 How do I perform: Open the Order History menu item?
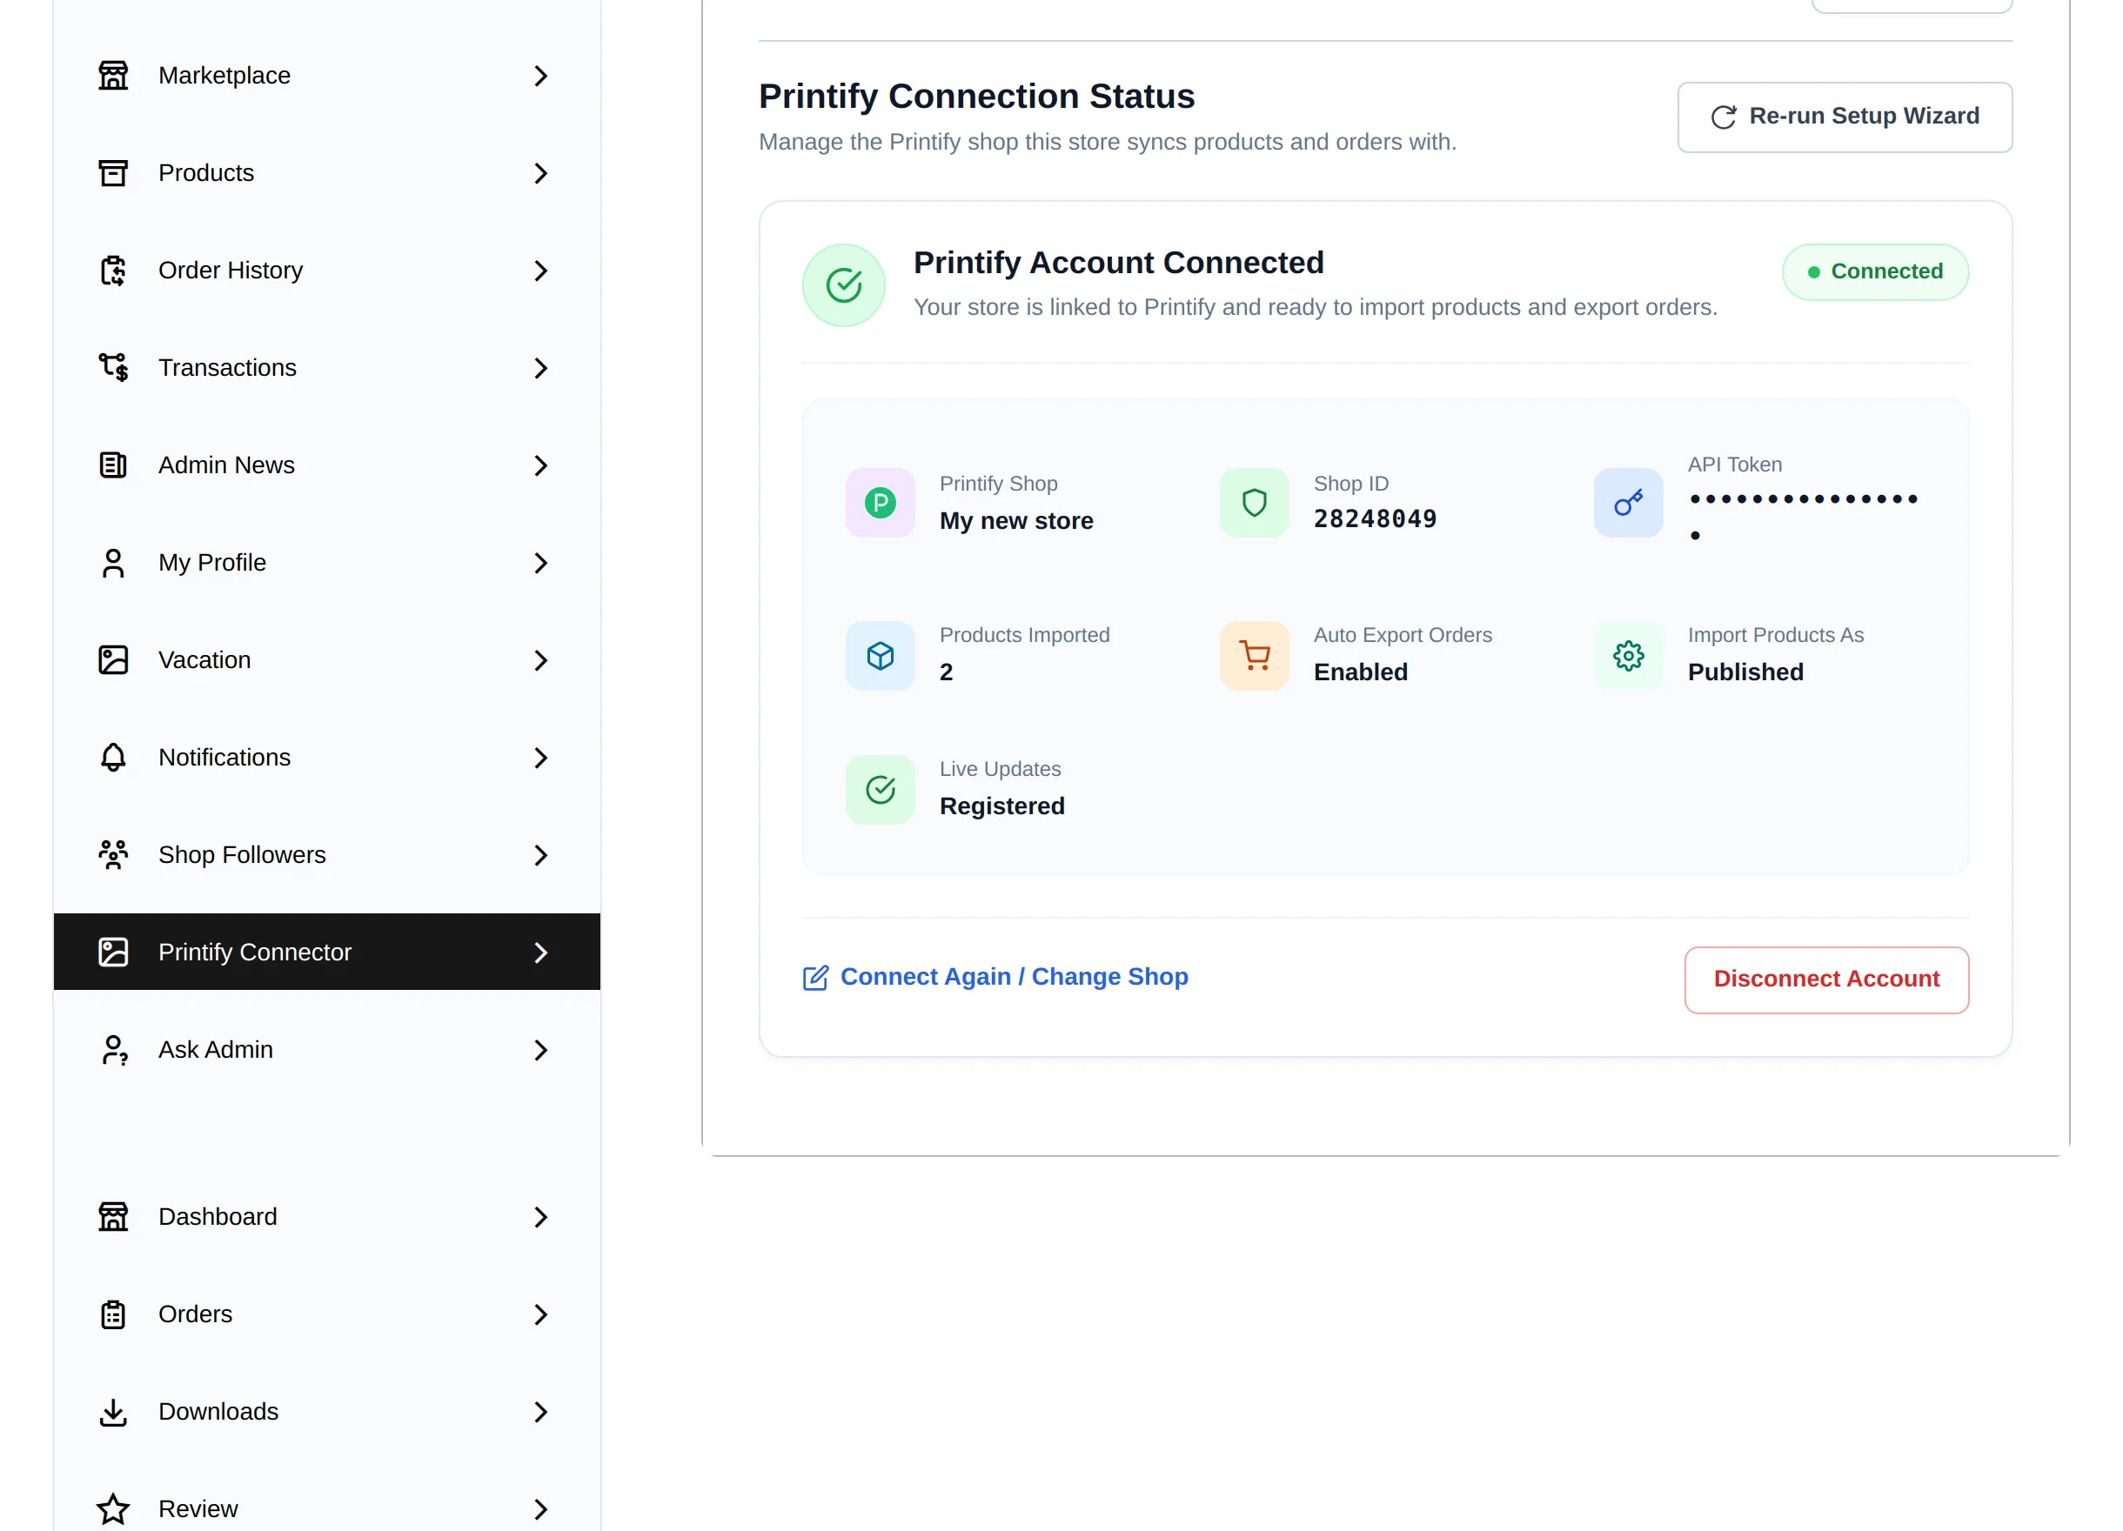(x=326, y=271)
